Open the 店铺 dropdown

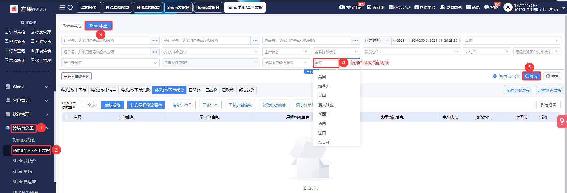click(x=512, y=41)
